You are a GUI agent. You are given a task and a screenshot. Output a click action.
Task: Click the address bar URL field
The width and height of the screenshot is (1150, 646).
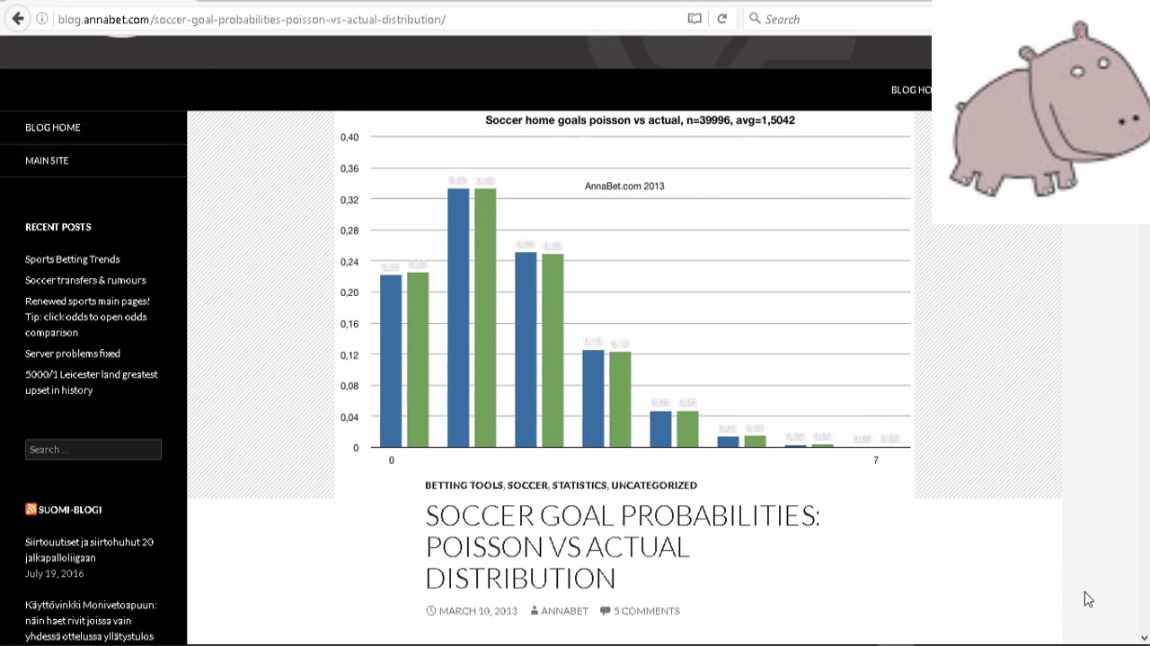(368, 19)
